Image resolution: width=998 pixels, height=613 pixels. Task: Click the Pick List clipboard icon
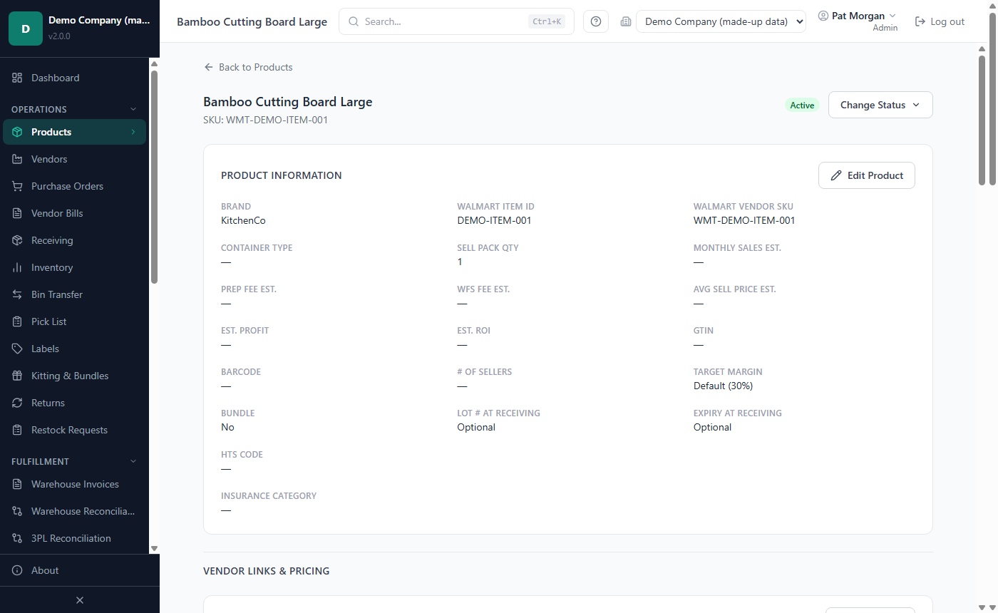pos(17,321)
